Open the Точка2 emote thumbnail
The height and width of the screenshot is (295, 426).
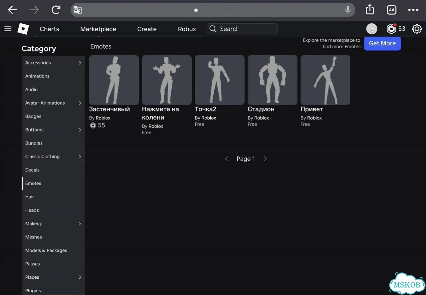click(x=220, y=80)
